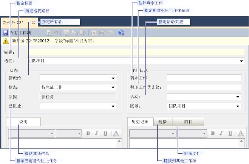Image resolution: width=249 pixels, height=164 pixels.
Task: Click the Undo arrow toolbar icon
Action: pyautogui.click(x=56, y=33)
